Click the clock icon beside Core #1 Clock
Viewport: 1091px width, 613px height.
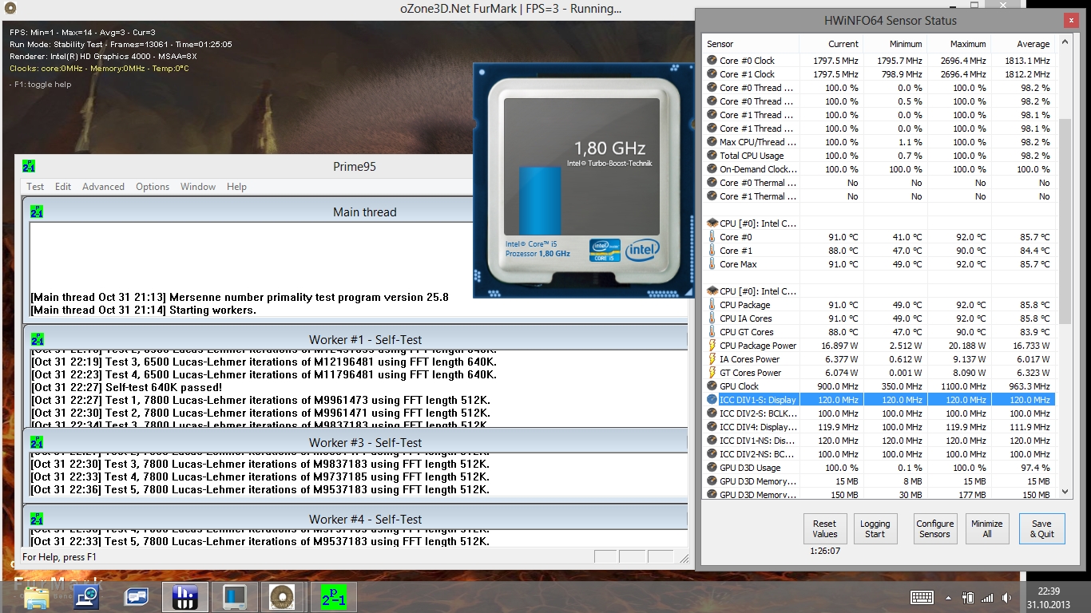click(712, 74)
